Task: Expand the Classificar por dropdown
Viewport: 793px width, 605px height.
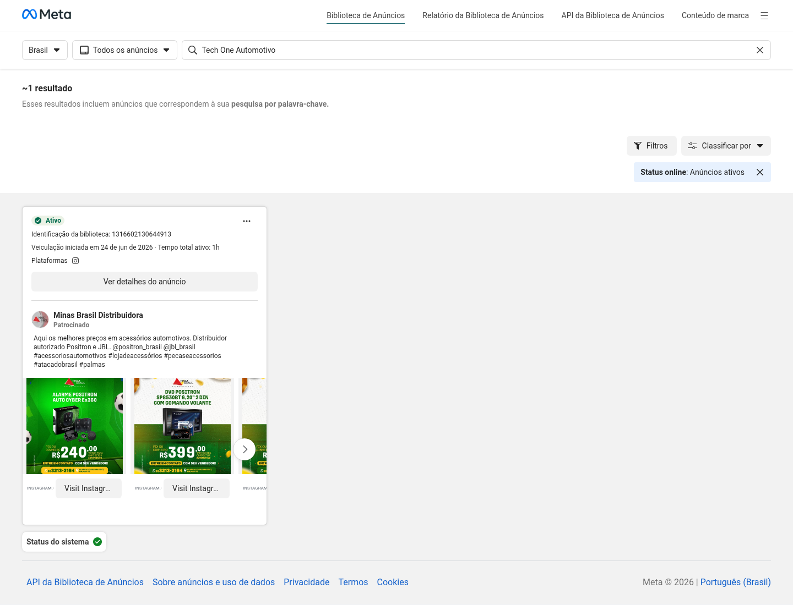Action: pos(726,146)
